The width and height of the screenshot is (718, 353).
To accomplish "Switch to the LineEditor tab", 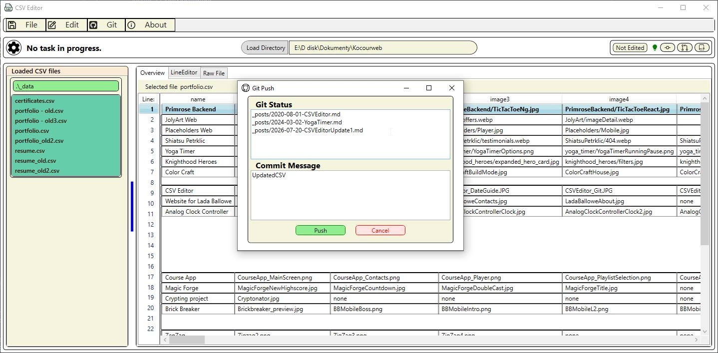I will pos(184,73).
